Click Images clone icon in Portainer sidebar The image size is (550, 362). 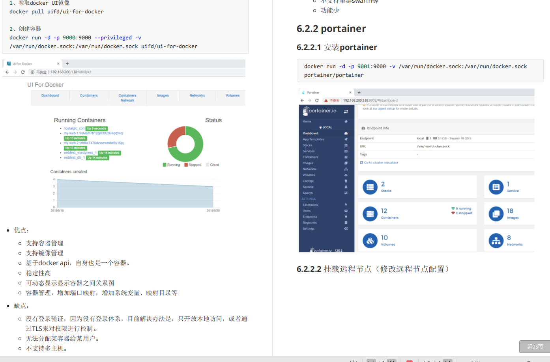point(346,163)
